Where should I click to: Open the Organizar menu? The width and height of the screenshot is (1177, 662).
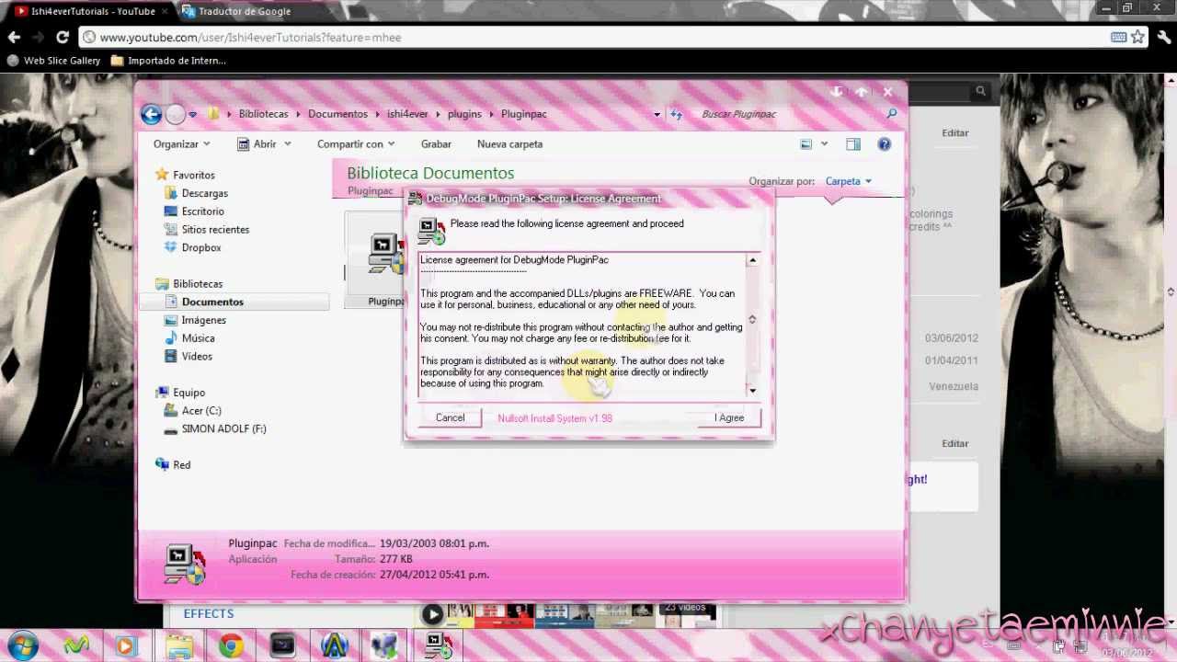(181, 144)
